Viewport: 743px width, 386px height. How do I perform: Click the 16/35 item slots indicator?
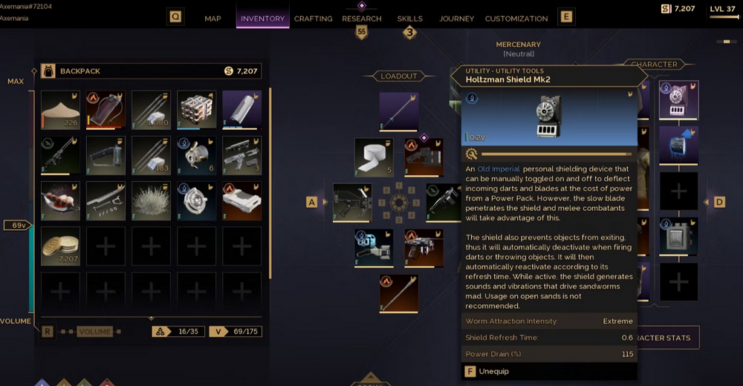tap(178, 332)
